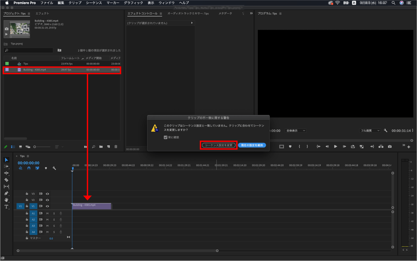The image size is (417, 261).
Task: Step back one frame
Action: 327,147
